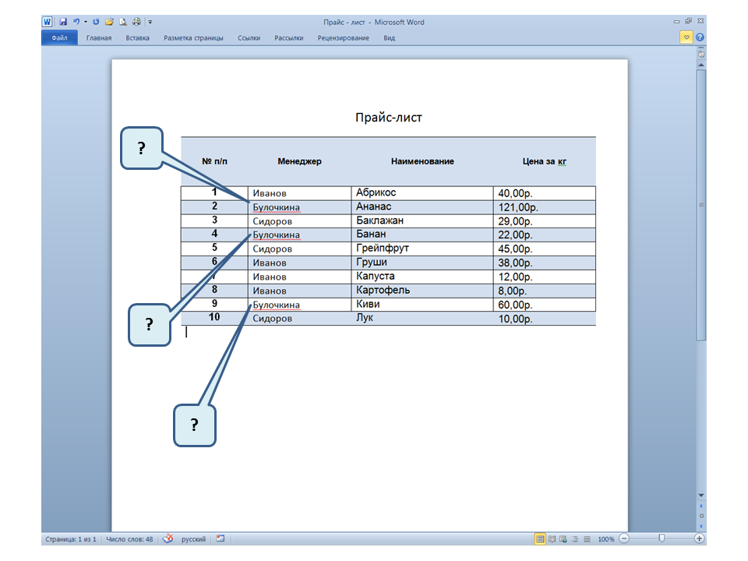Open Word Help with the question mark icon
Viewport: 748px width, 561px height.
(700, 37)
